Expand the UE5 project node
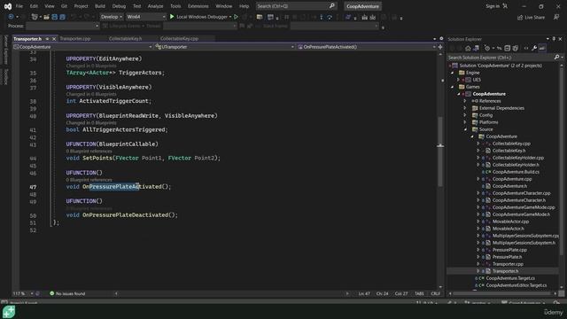This screenshot has width=567, height=319. [459, 80]
